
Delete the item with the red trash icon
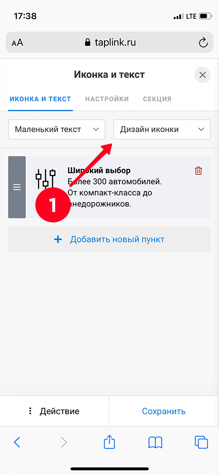tap(198, 171)
